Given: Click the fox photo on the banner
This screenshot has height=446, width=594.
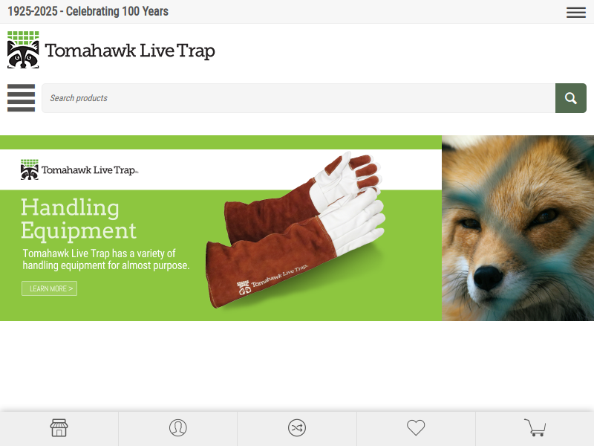Looking at the screenshot, I should click(518, 228).
